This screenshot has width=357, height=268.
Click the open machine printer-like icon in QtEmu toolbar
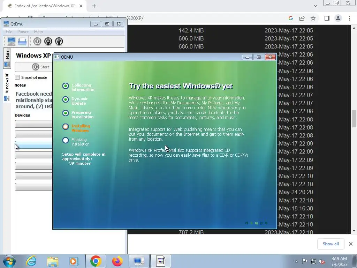point(22,41)
